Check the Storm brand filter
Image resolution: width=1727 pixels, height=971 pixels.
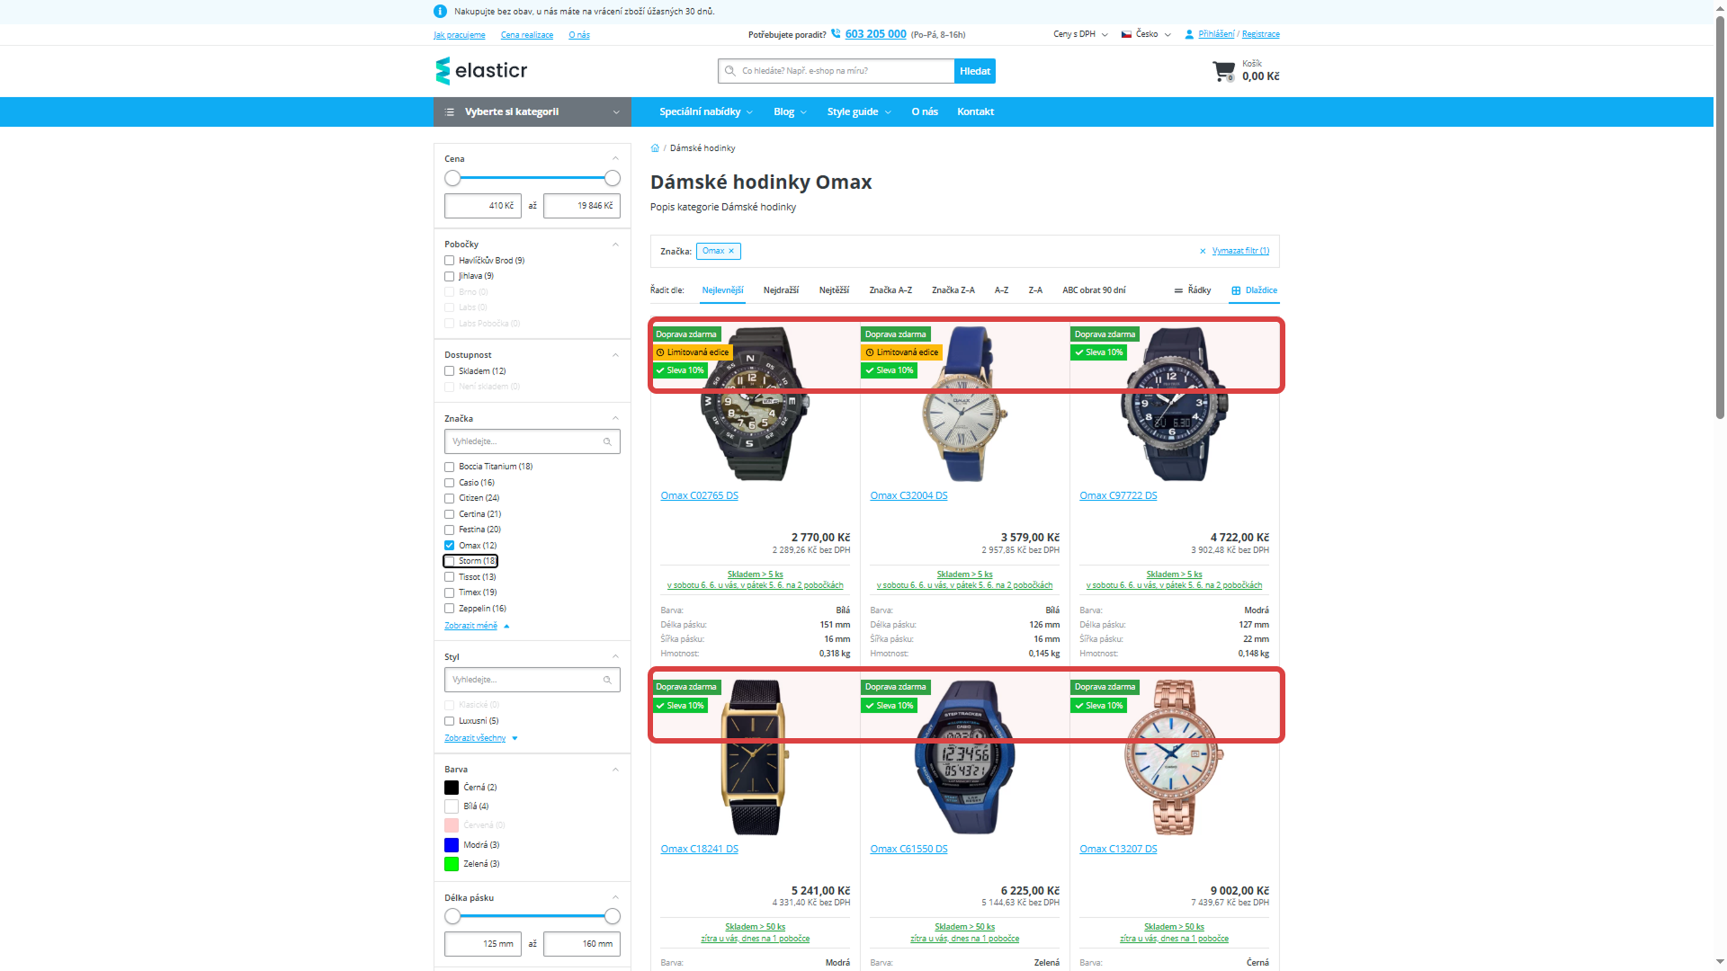pos(449,561)
